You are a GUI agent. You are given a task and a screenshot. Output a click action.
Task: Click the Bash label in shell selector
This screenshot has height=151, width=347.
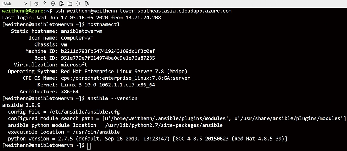tap(7, 3)
